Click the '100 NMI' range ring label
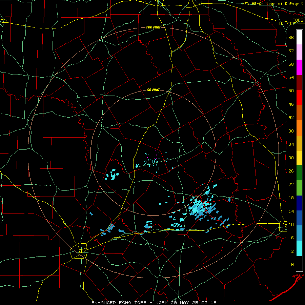The image size is (305, 305). [x=153, y=27]
